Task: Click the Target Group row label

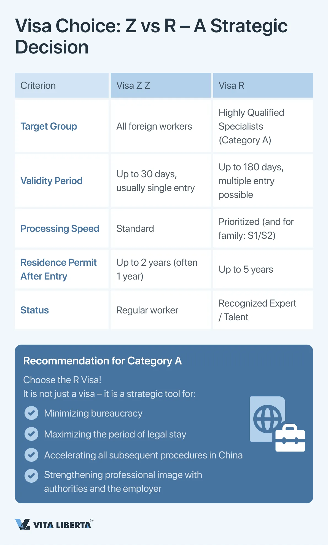Action: point(49,126)
